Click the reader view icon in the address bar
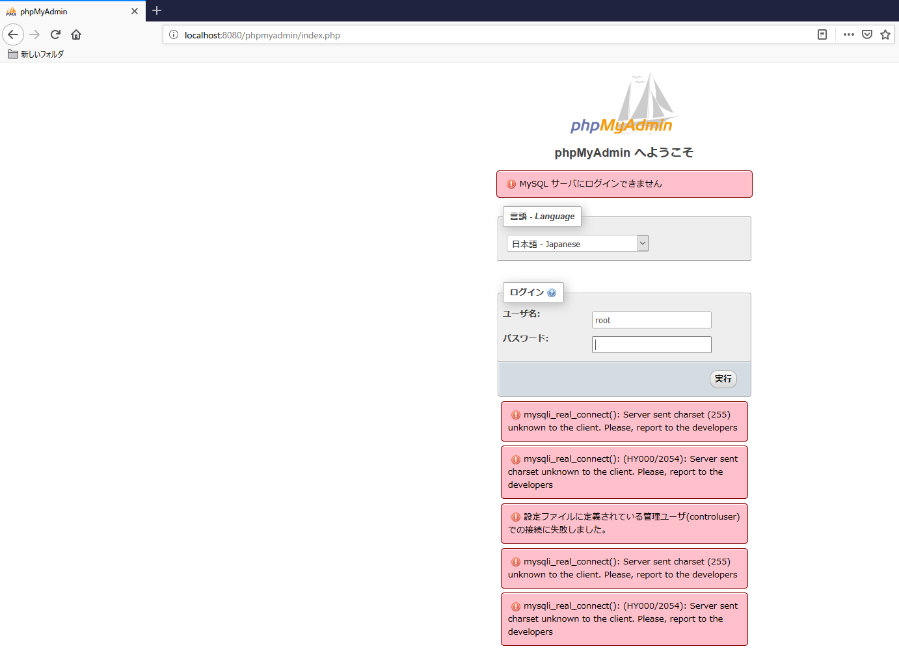 822,34
